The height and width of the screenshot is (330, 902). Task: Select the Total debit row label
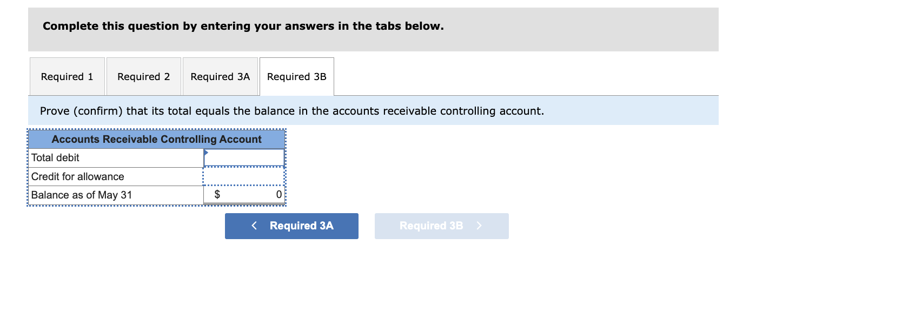(55, 157)
